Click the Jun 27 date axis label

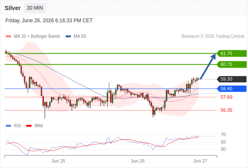[200, 161]
